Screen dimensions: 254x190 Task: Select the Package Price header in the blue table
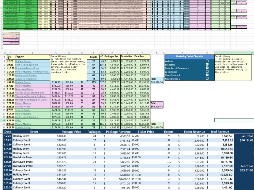click(x=71, y=132)
